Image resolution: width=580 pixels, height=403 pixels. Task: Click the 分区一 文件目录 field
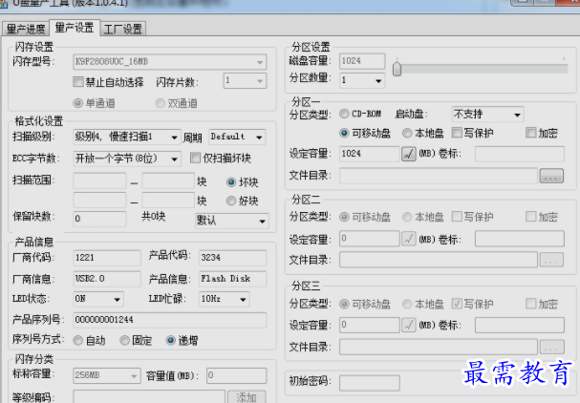click(439, 176)
